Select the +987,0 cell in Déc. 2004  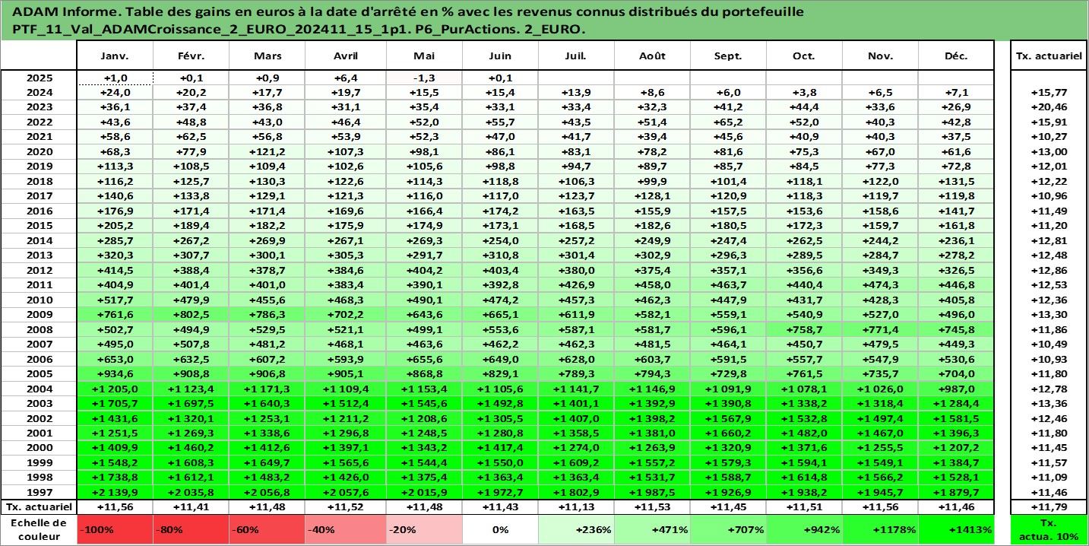[x=956, y=389]
